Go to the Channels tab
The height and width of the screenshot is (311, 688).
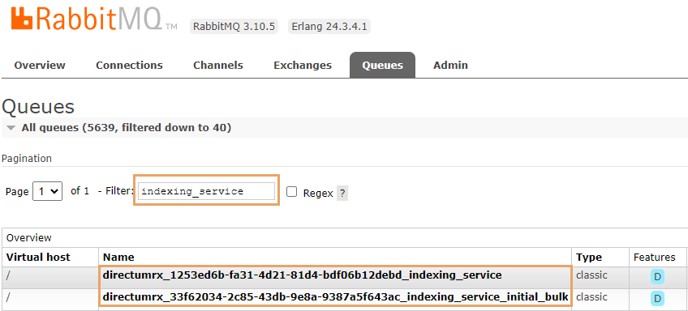pos(218,66)
